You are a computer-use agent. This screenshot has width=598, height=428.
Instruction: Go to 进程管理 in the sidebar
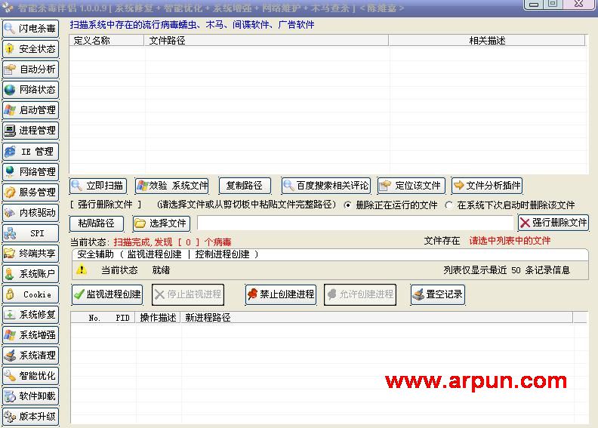[x=30, y=131]
